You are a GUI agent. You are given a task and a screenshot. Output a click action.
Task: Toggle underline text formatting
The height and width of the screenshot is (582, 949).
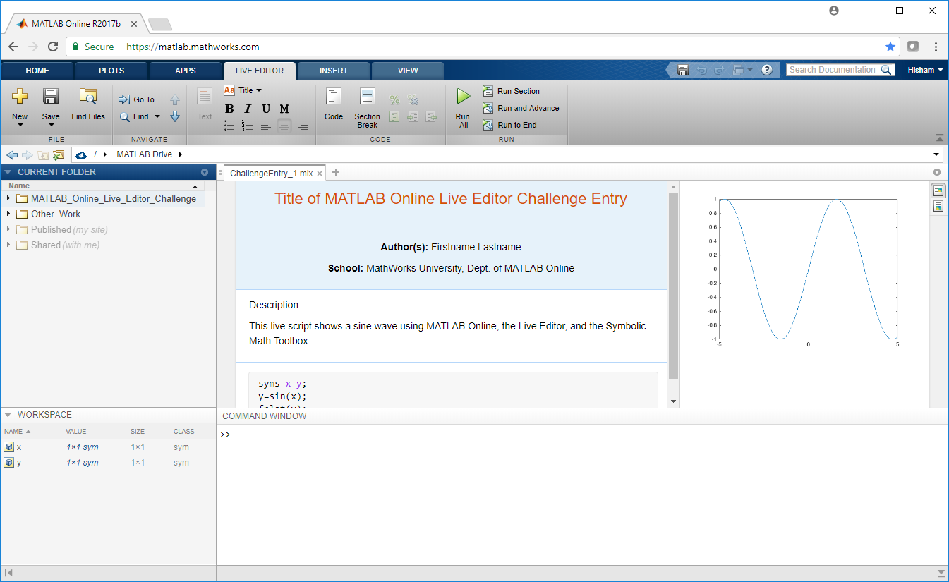(x=266, y=109)
